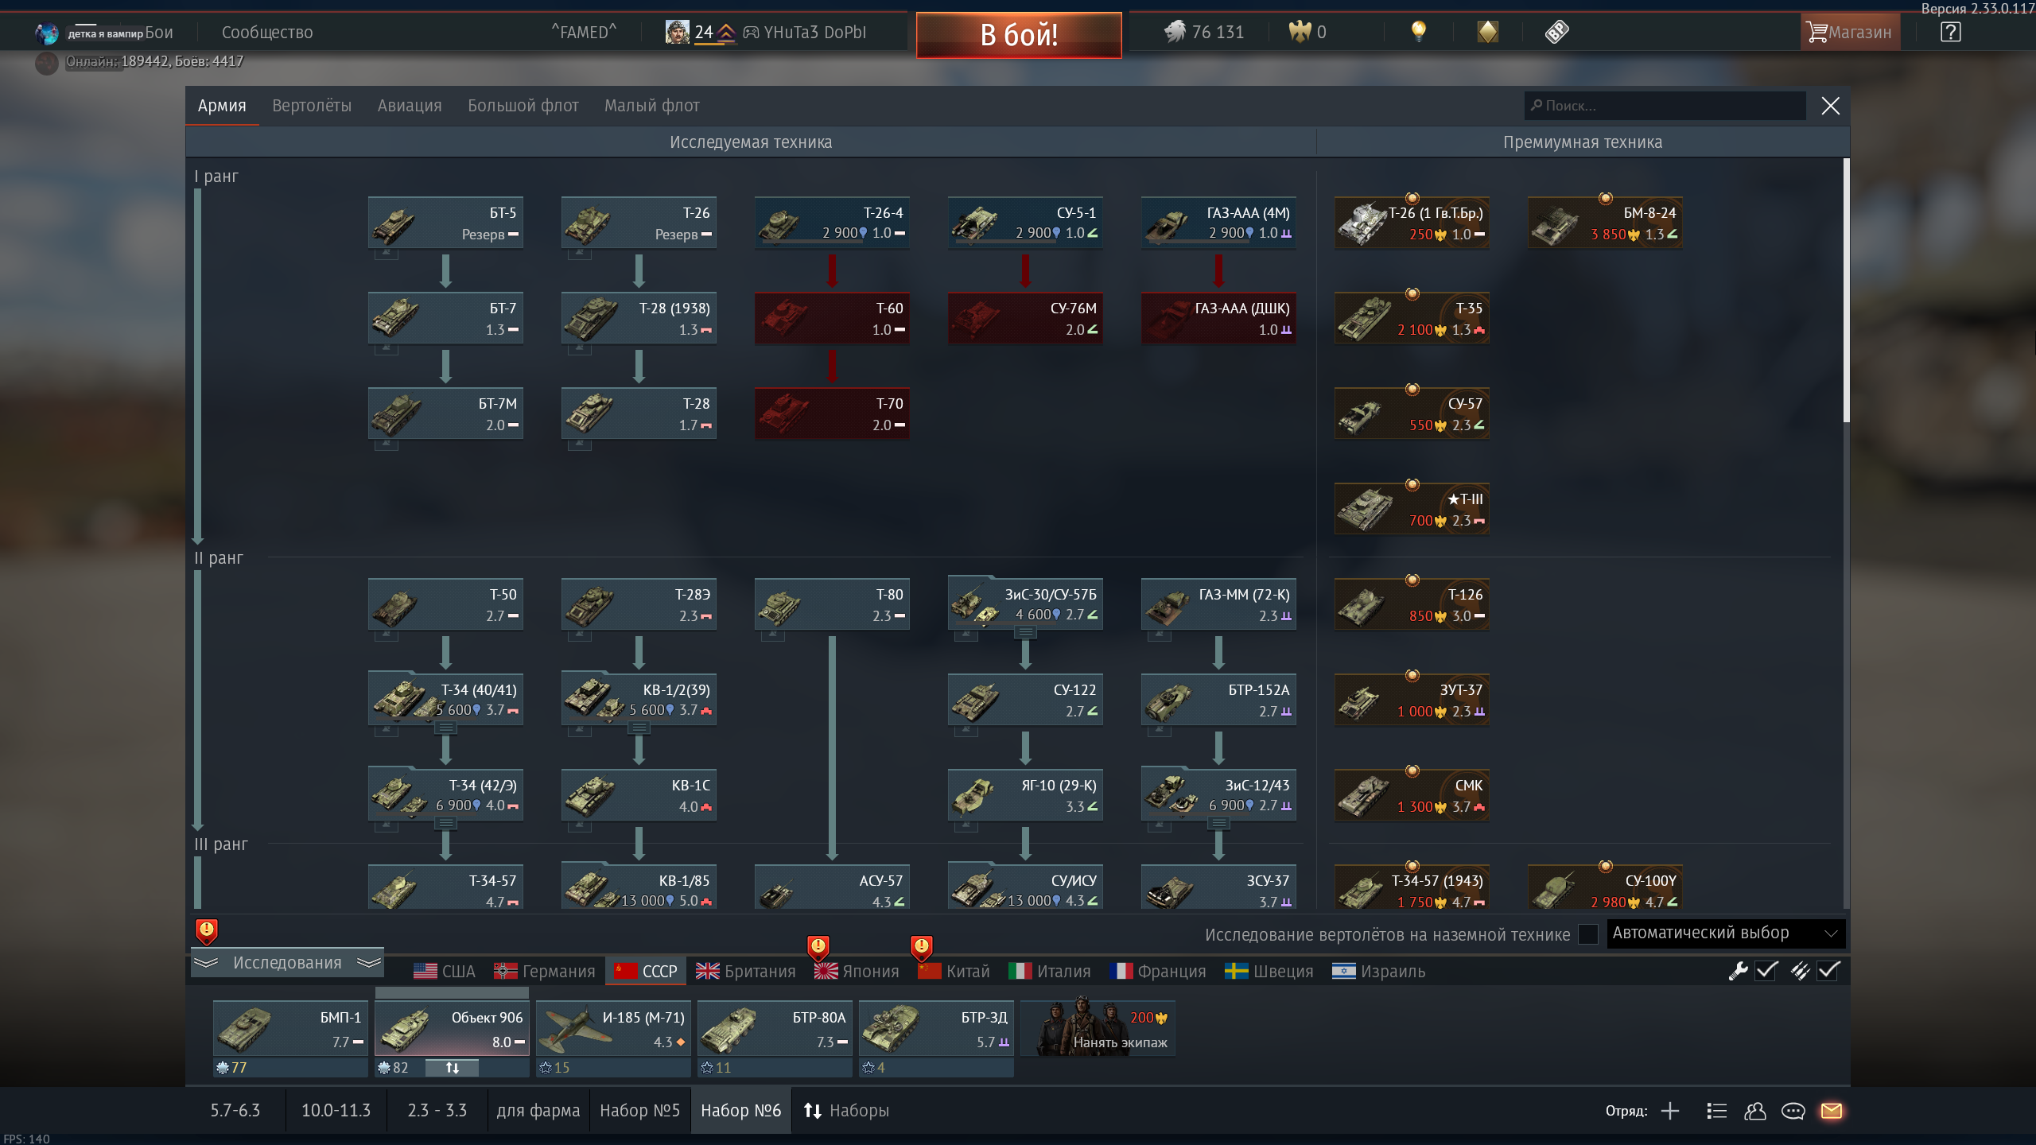Switch to the Вертолёты tab
2036x1145 pixels.
tap(312, 106)
